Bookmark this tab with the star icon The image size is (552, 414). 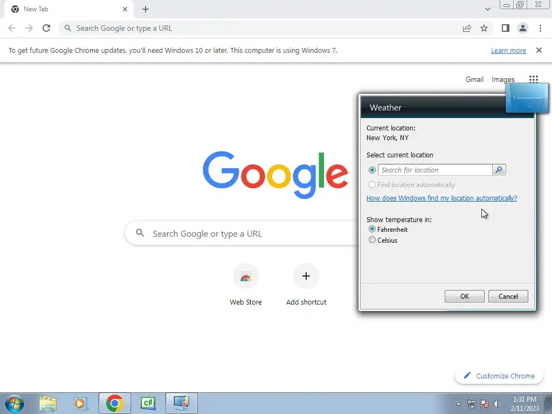(484, 28)
